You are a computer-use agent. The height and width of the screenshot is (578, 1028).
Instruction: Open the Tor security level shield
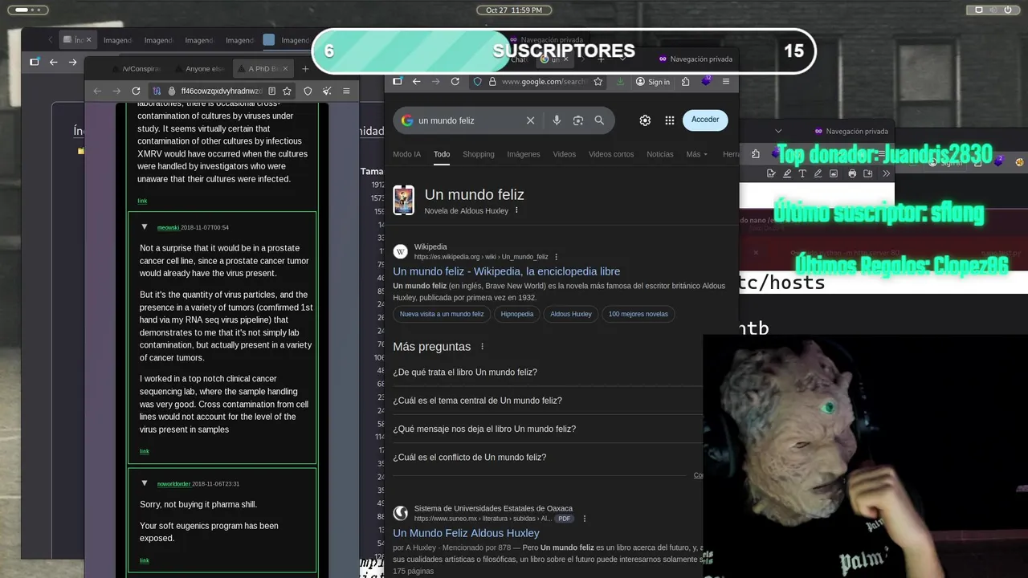point(308,91)
